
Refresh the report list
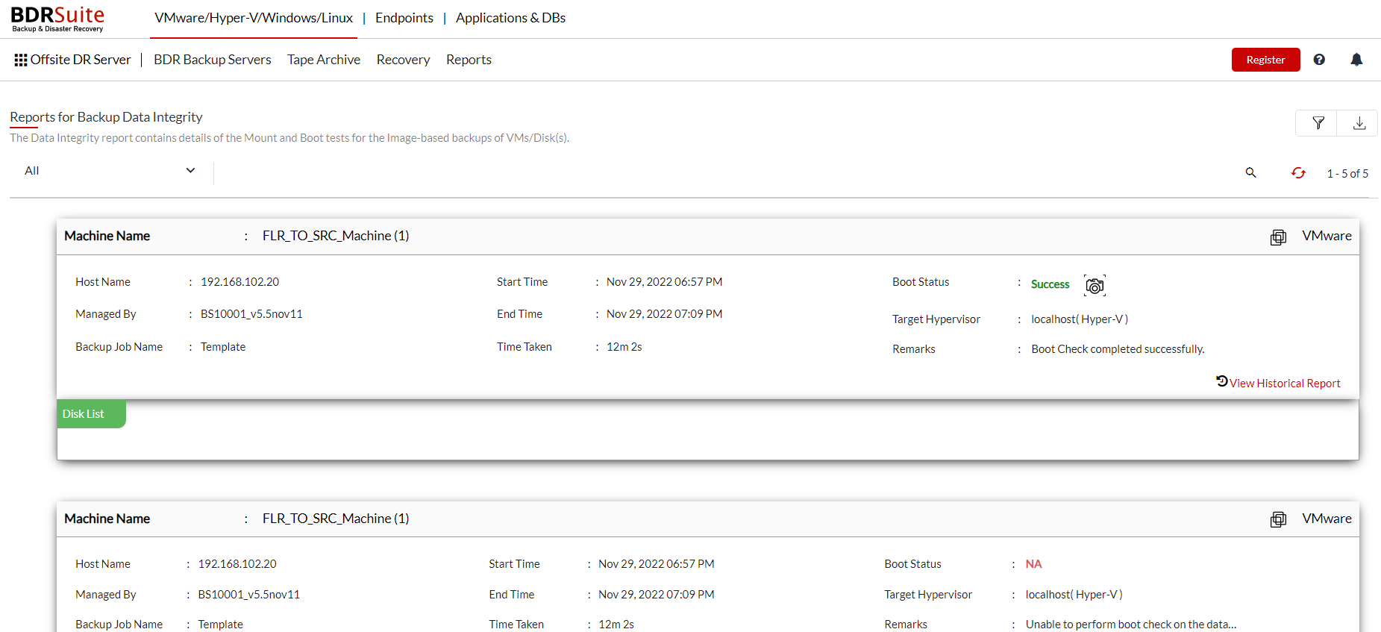[x=1299, y=172]
